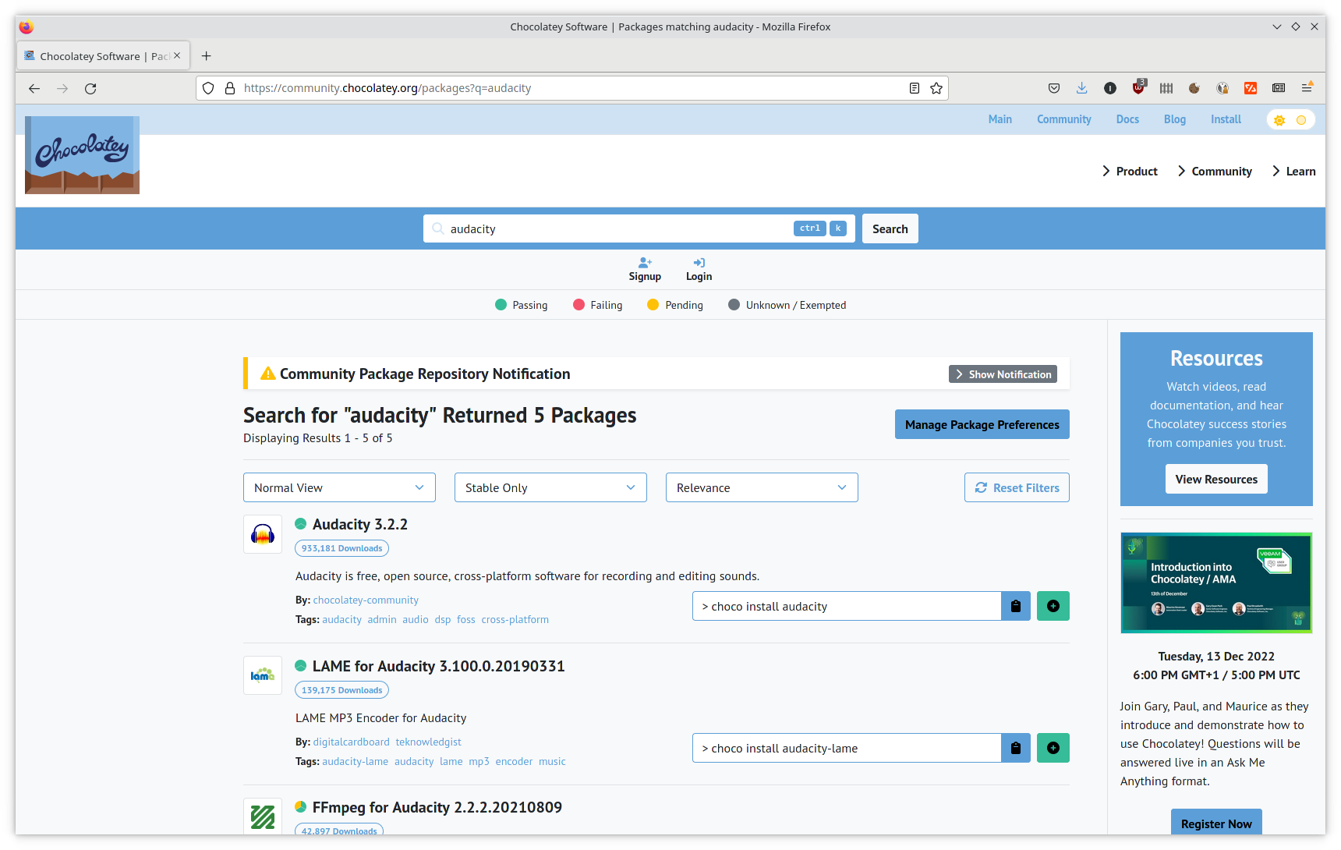Go to Docs in the top bar

[x=1127, y=119]
